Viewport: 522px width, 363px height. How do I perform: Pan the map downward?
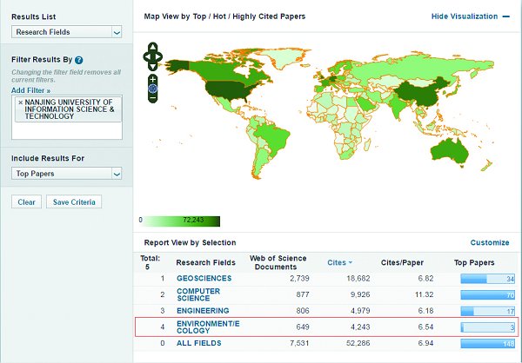pyautogui.click(x=152, y=67)
